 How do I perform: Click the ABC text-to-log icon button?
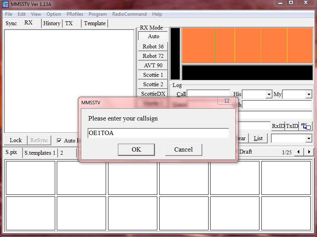pos(306,126)
